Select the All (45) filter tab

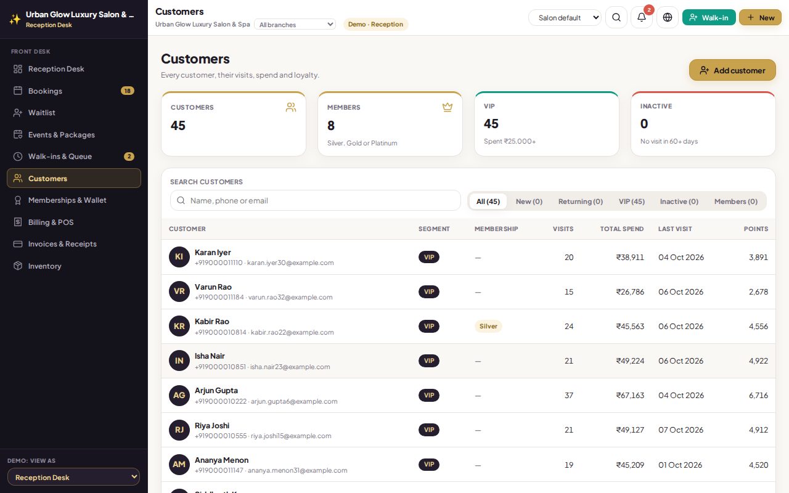[x=488, y=202]
